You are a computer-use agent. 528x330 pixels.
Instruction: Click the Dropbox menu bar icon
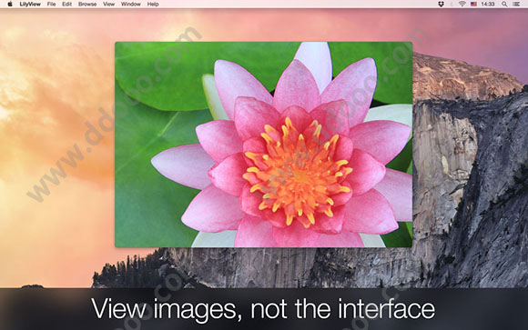click(x=442, y=4)
